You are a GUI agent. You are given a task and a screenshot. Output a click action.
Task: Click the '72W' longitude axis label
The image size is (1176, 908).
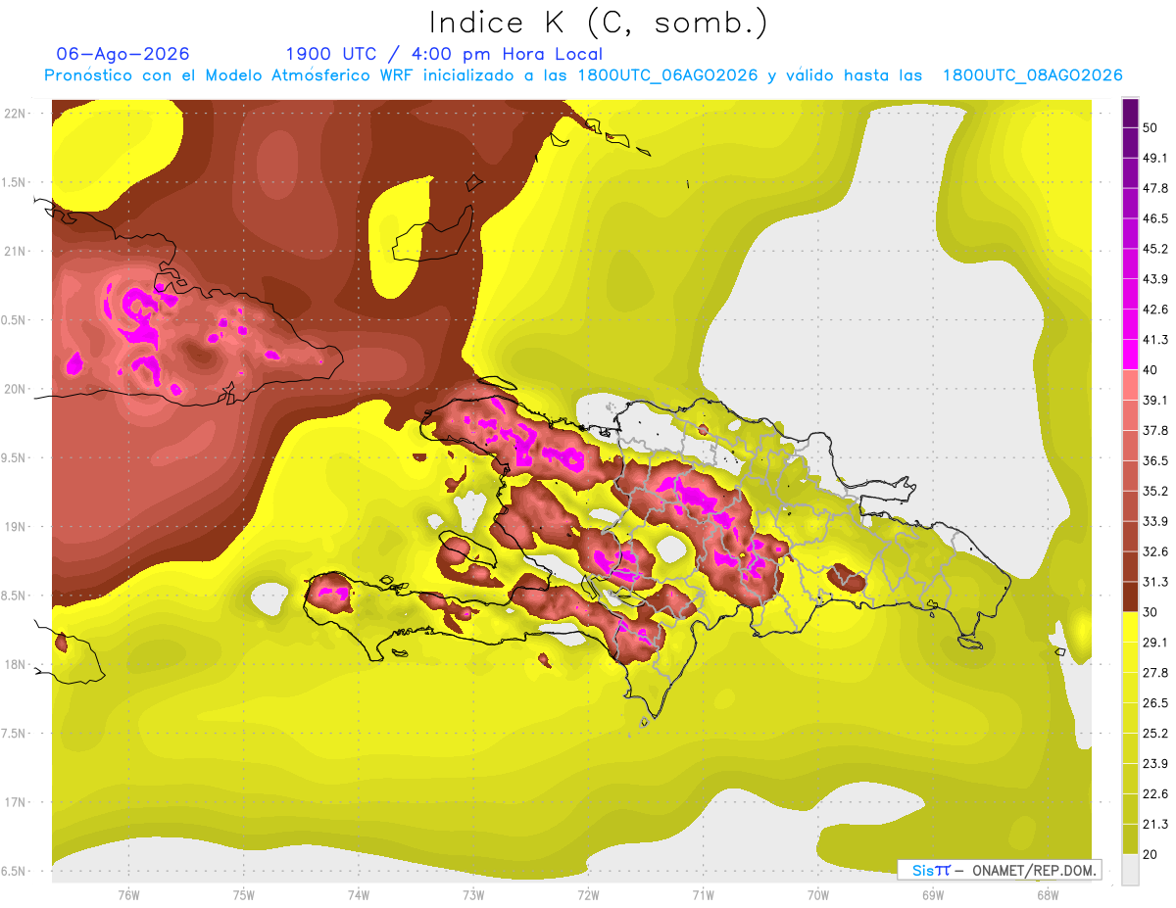click(588, 895)
